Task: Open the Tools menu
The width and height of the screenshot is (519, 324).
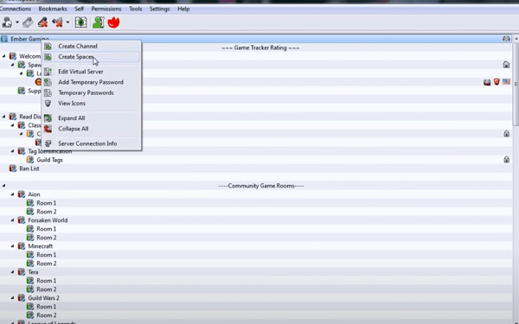Action: (x=136, y=9)
